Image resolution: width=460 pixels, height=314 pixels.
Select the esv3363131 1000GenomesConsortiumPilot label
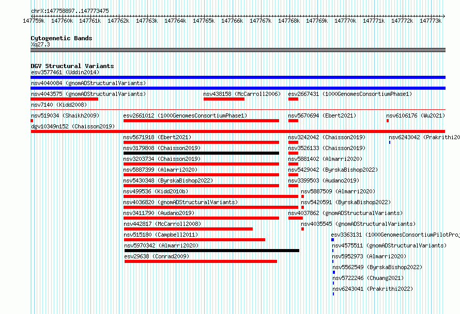(395, 235)
